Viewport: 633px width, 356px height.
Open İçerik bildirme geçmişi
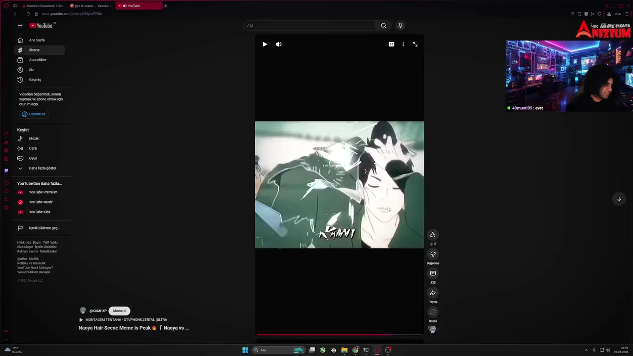click(39, 228)
